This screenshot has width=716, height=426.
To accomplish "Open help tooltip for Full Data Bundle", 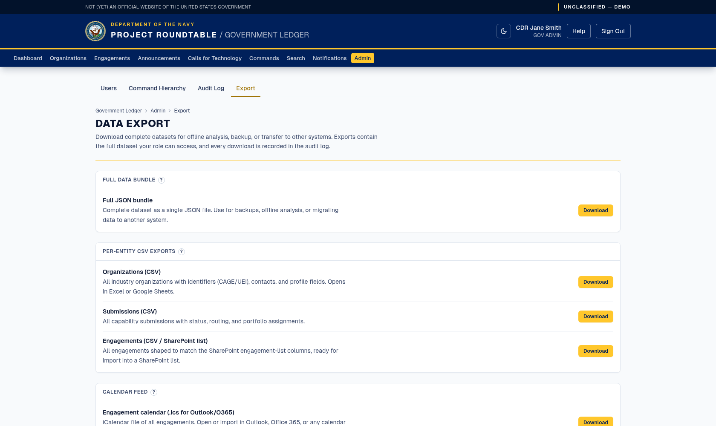I will click(162, 180).
